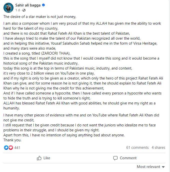Image resolution: width=170 pixels, height=172 pixels.
Task: Click the red heart reaction icon
Action: [11, 148]
